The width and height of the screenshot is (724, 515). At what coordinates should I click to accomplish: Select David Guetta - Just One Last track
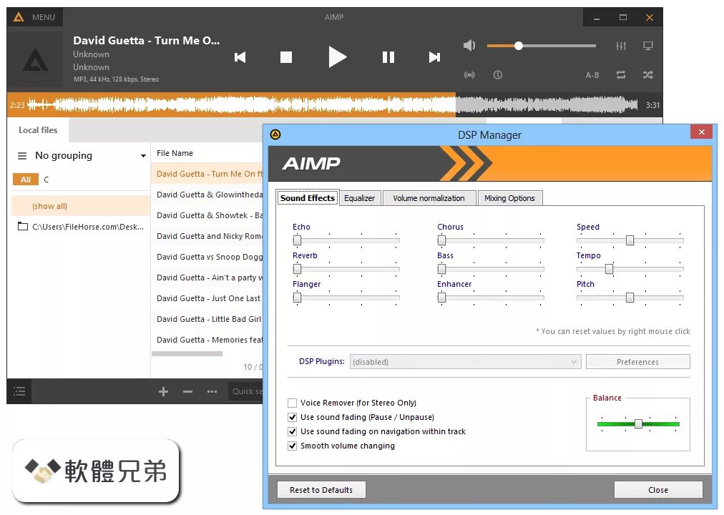point(207,298)
